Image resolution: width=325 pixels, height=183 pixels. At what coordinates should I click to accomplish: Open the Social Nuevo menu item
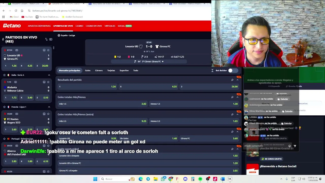(x=125, y=26)
